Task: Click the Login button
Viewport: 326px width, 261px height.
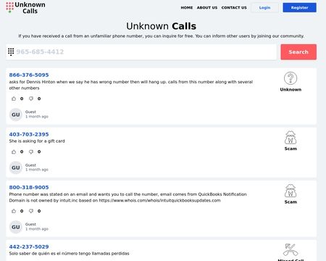Action: point(264,8)
